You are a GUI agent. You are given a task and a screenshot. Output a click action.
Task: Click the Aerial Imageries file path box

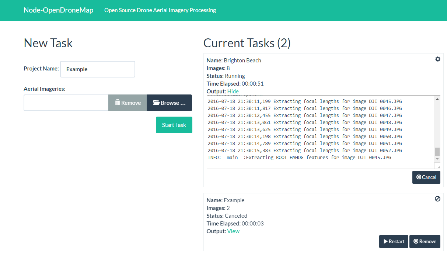click(66, 103)
